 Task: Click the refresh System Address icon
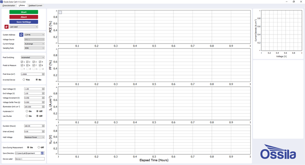click(x=21, y=35)
